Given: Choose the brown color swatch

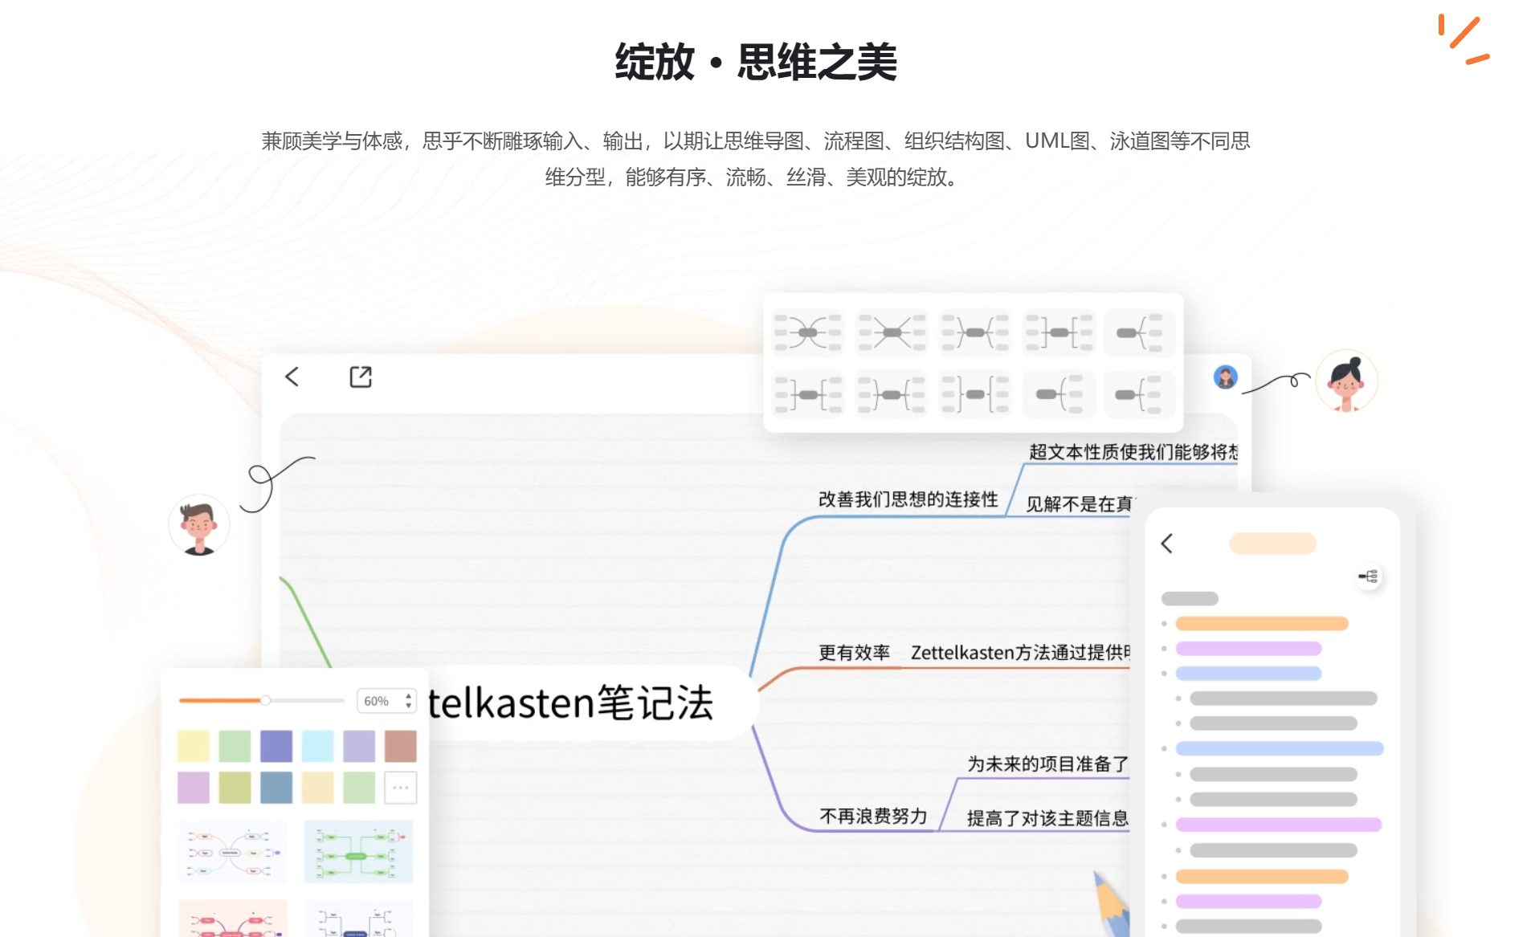Looking at the screenshot, I should tap(400, 746).
